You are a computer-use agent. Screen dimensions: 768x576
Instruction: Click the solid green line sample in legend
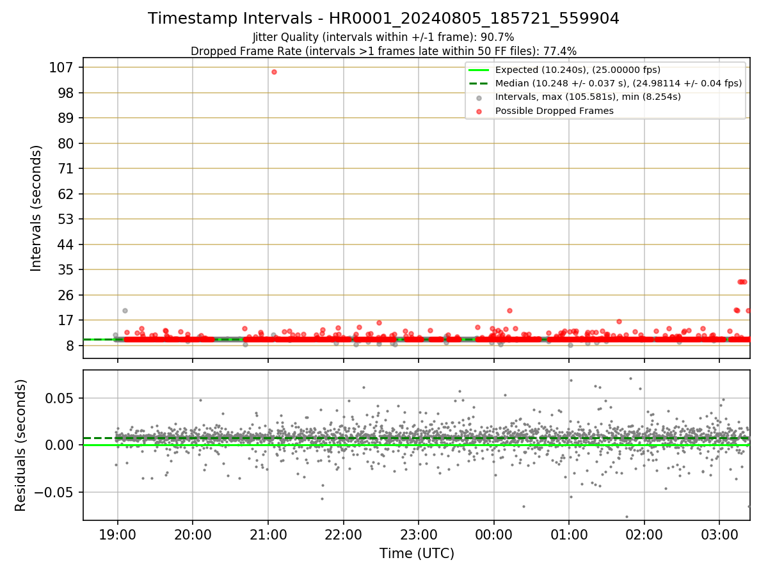479,70
